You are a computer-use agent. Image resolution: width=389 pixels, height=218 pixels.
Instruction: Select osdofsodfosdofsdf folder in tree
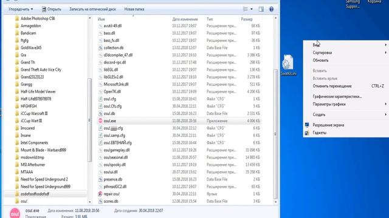click(x=35, y=194)
